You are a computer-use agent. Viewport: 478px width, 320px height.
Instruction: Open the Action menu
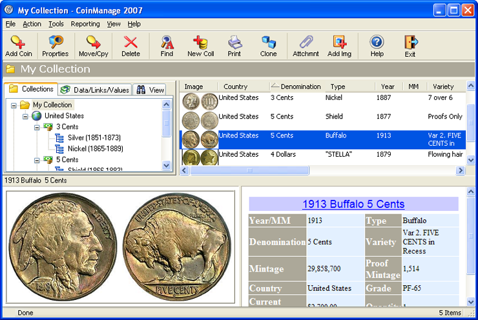coord(32,24)
